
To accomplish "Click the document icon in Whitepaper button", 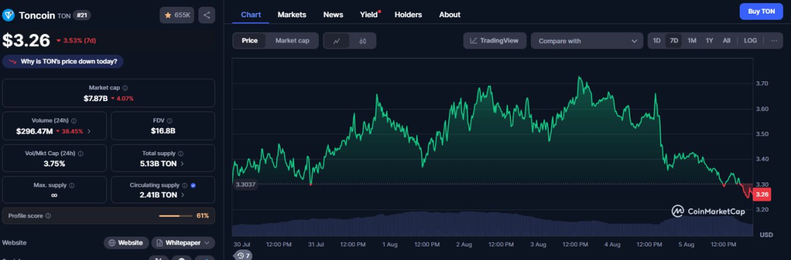I will click(159, 243).
